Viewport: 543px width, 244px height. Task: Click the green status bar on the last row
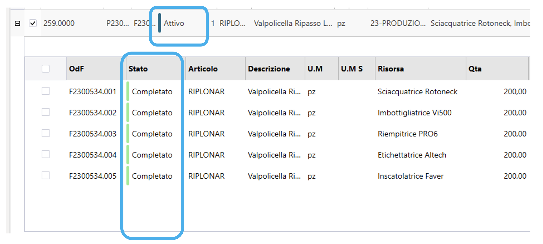click(x=128, y=176)
